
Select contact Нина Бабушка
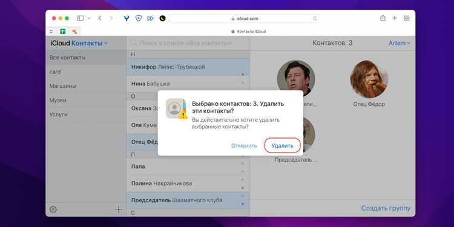[x=188, y=84]
